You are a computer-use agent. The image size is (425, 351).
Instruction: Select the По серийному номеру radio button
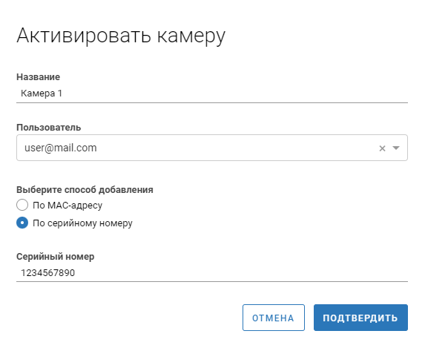(x=22, y=223)
